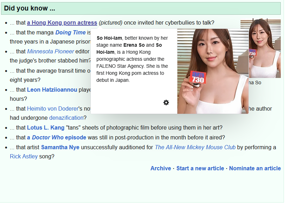Click the text 'once invited her cyberbullies to talk?'
This screenshot has height=204, width=285.
click(x=169, y=23)
